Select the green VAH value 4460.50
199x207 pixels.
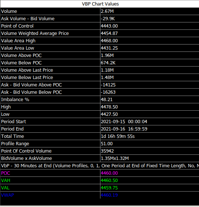[x=109, y=181]
